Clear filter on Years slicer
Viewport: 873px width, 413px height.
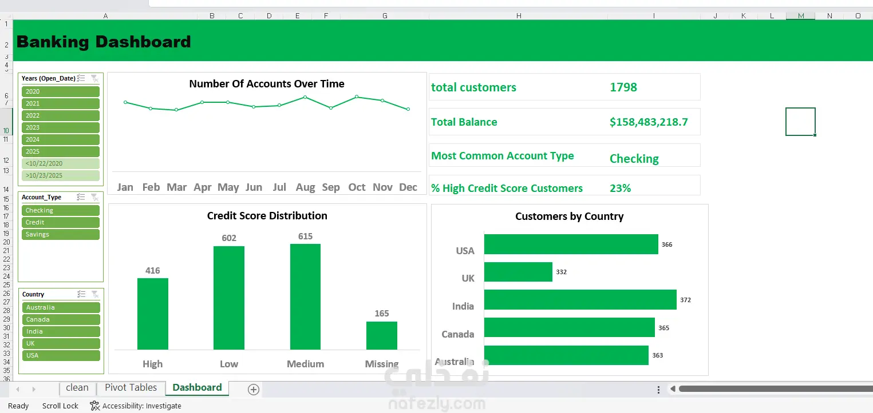coord(94,78)
